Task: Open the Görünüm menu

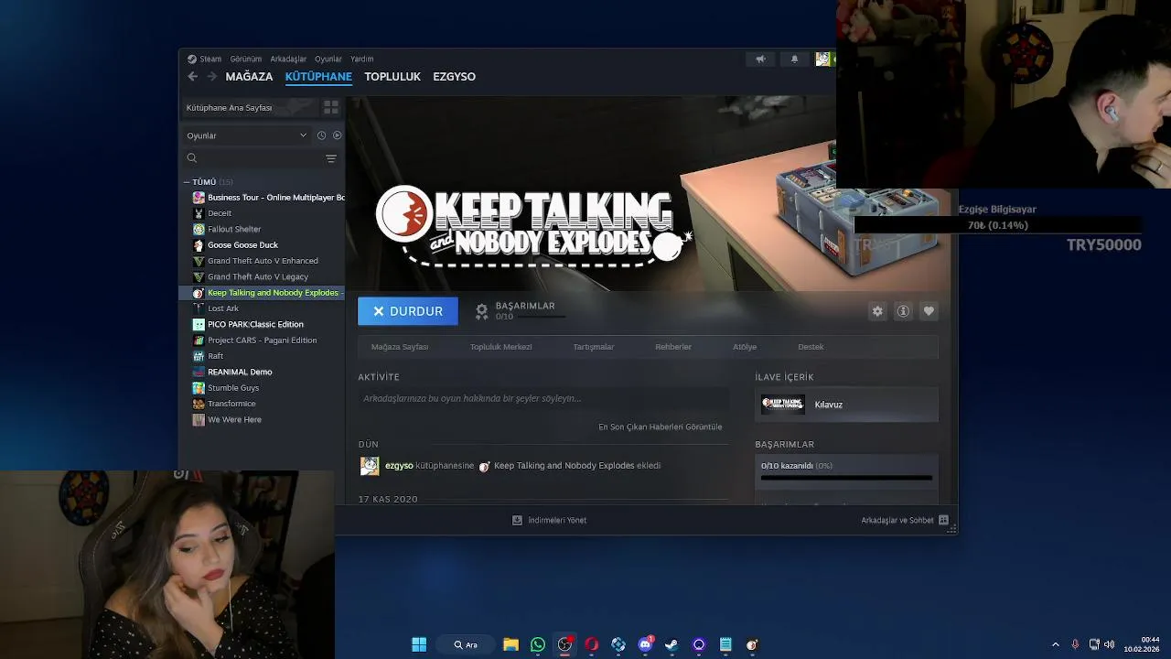Action: tap(246, 59)
